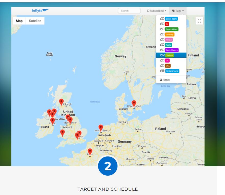The width and height of the screenshot is (225, 195).
Task: Check the Drum & Bass tag checkbox
Action: tap(163, 29)
